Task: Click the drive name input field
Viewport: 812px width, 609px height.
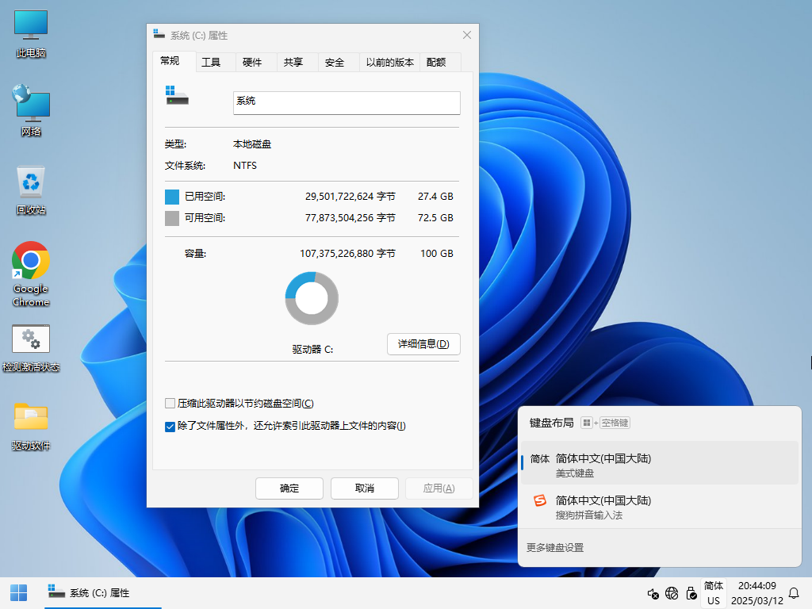Action: coord(347,103)
